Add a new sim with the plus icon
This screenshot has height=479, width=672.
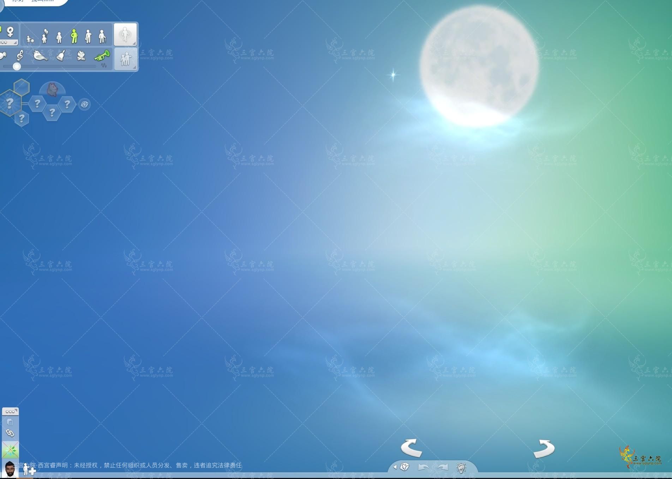pos(29,469)
